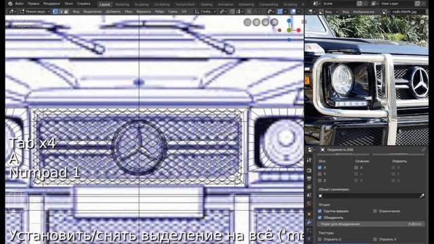This screenshot has height=244, width=434.
Task: Open the View Layer properties tab icon
Action: tap(309, 187)
